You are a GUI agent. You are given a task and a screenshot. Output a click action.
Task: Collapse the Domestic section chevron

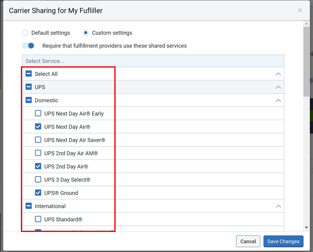tap(278, 101)
